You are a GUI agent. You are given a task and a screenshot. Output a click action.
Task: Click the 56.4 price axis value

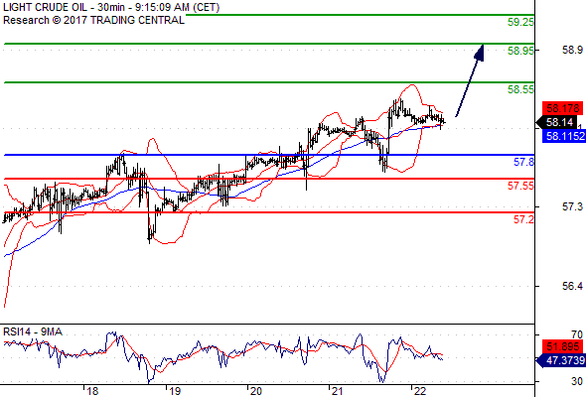(572, 286)
